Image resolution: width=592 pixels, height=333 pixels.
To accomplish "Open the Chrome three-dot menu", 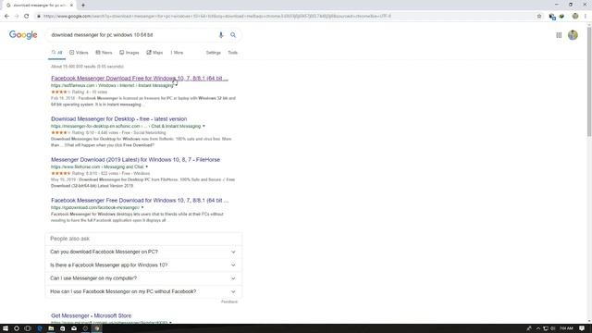I will (x=586, y=16).
